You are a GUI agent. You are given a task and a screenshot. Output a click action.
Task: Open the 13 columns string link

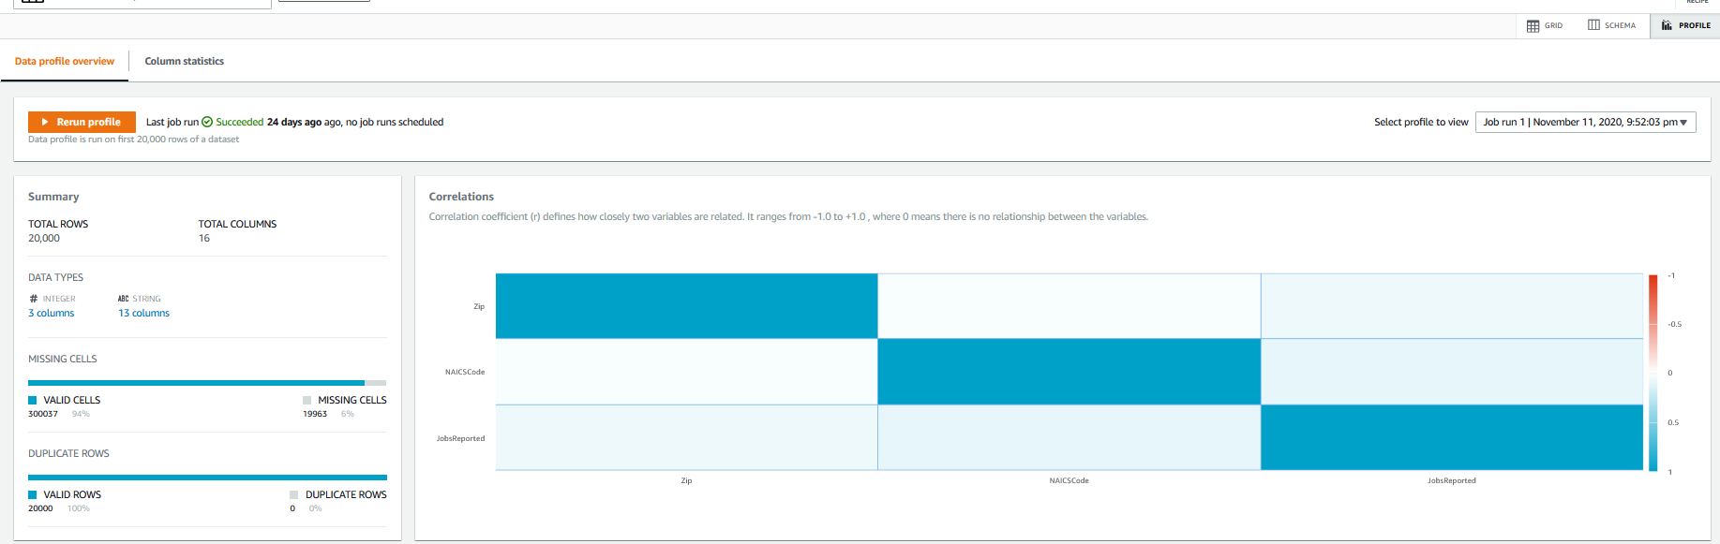[143, 313]
